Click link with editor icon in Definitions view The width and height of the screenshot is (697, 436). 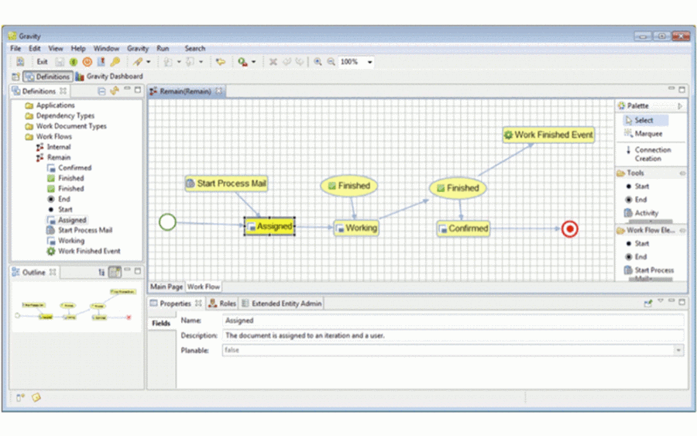pos(115,91)
